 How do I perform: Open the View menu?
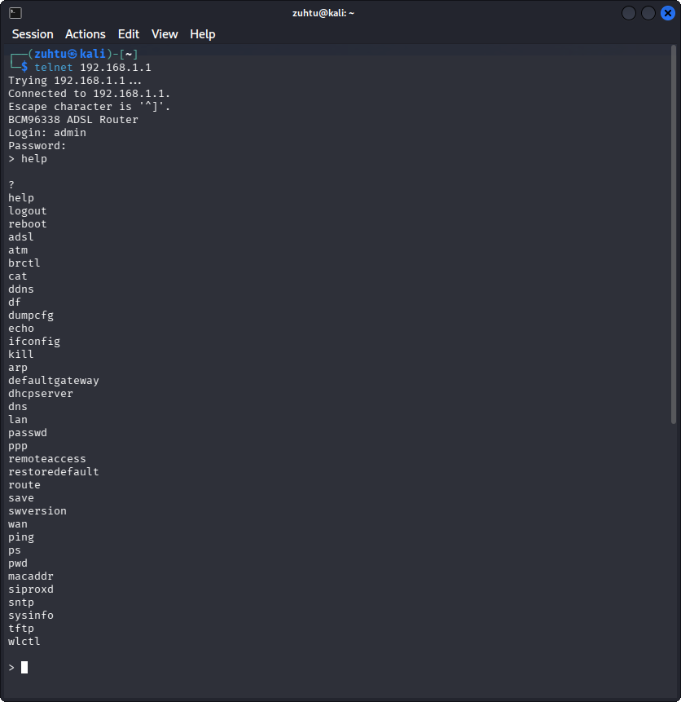click(x=165, y=34)
